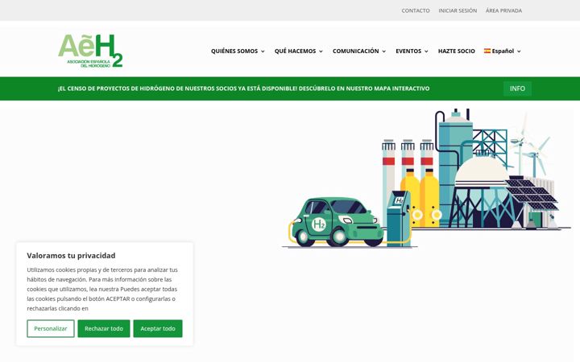Open the Iniciar Sesión link
This screenshot has height=362, width=580.
coord(458,10)
